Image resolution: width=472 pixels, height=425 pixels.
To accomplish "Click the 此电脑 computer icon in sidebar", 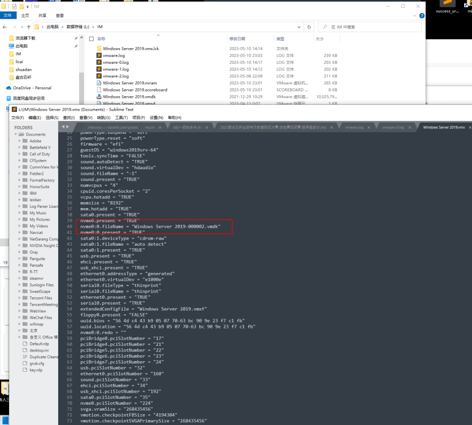I will (x=11, y=46).
